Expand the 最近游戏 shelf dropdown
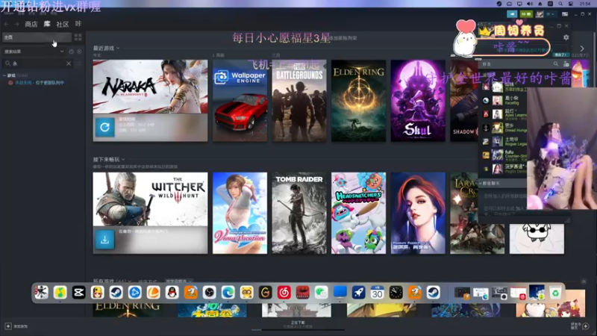This screenshot has width=597, height=336. point(118,49)
